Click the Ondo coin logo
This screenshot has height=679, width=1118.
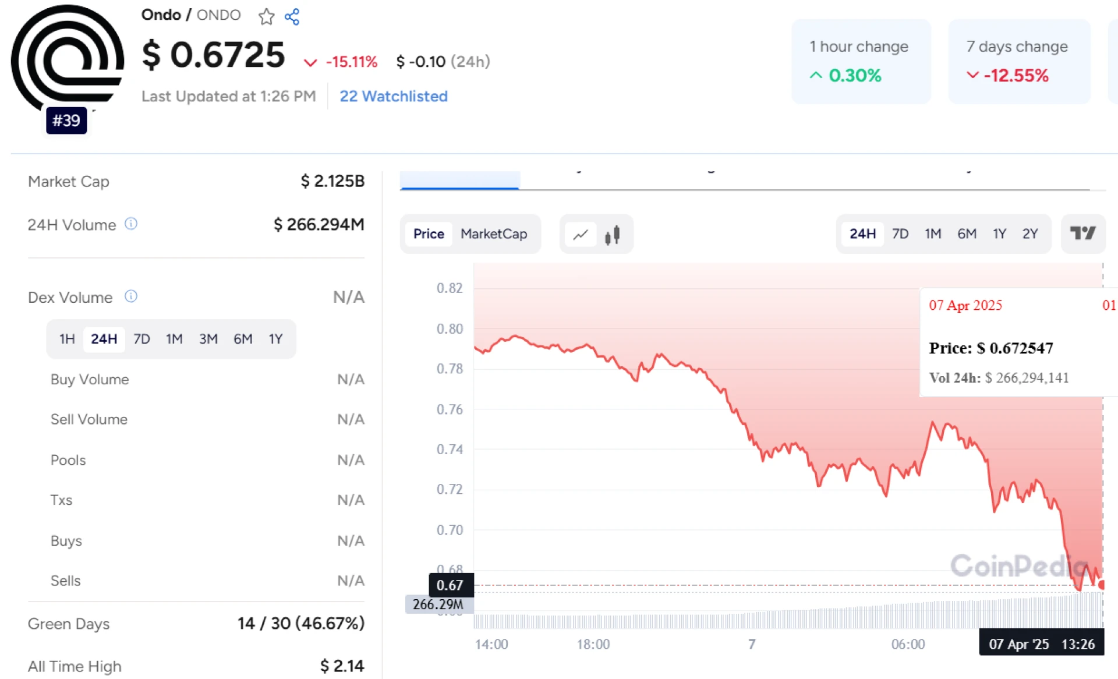[67, 58]
